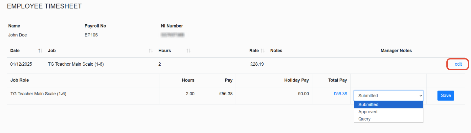Click the edit link for the 01/12/2025 entry

coord(458,64)
